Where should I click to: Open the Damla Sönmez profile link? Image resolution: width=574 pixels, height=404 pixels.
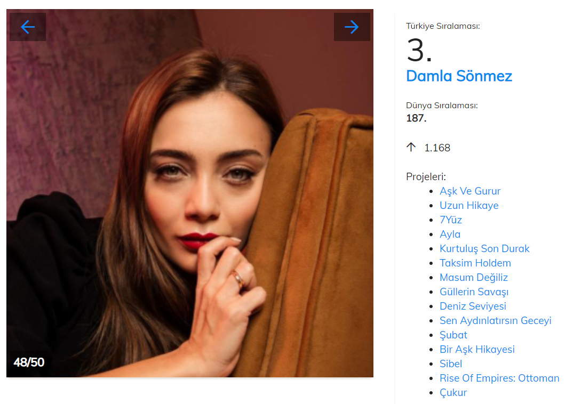click(x=459, y=76)
